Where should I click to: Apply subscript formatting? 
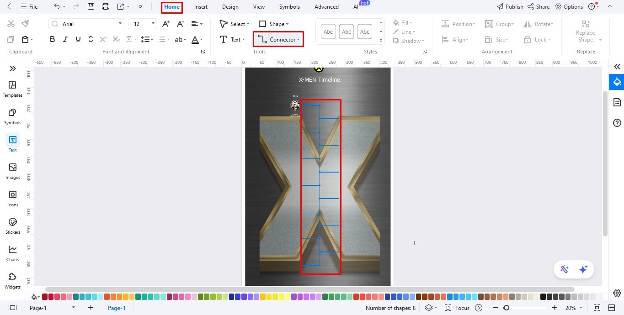117,40
